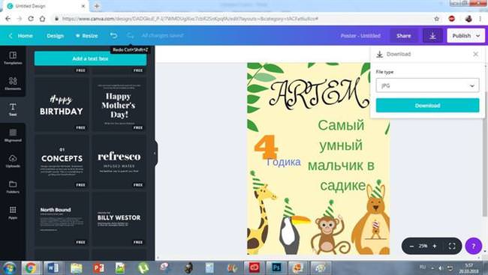The image size is (488, 275).
Task: Click the download icon in top bar
Action: point(432,36)
